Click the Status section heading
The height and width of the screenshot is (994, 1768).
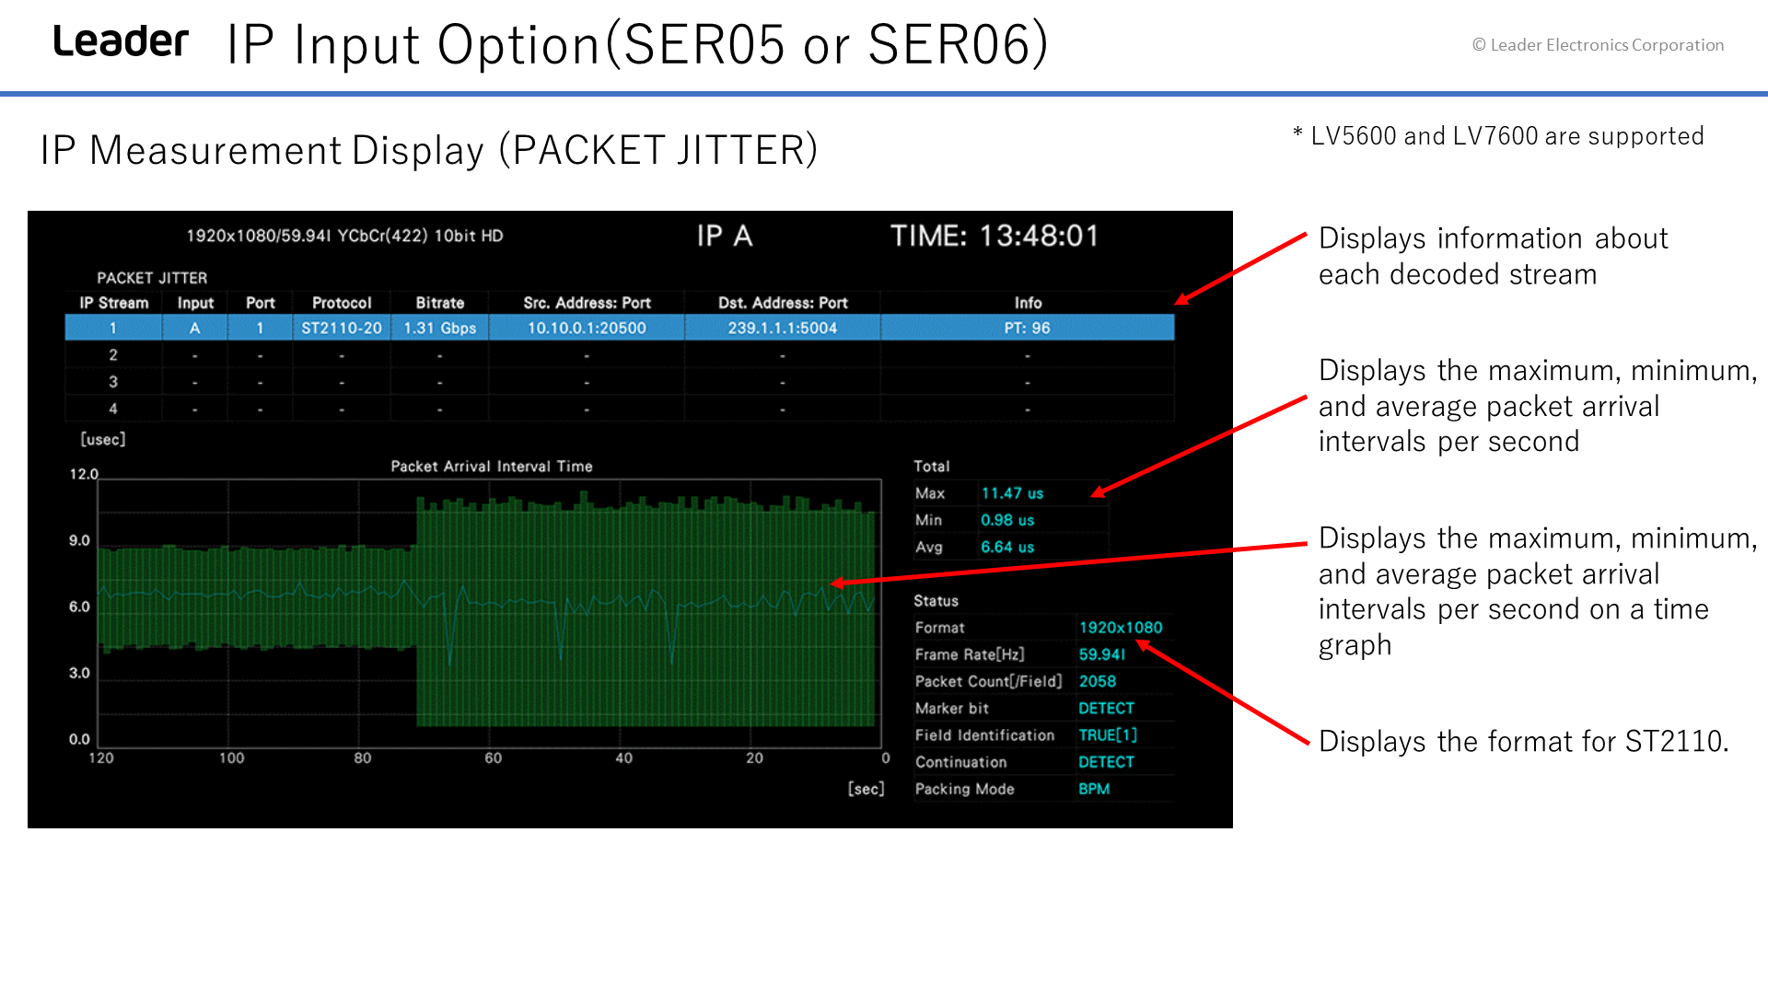tap(936, 601)
